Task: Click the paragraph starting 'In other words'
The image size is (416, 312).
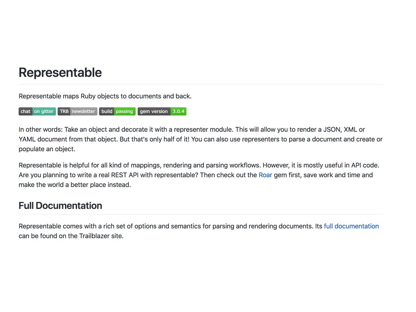Action: (201, 139)
